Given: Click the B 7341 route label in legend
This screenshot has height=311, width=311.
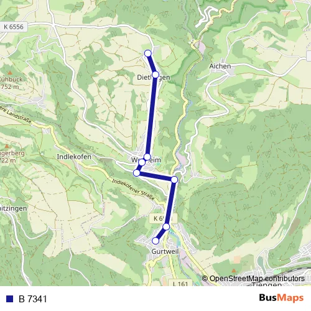Looking at the screenshot, I should pyautogui.click(x=33, y=299).
